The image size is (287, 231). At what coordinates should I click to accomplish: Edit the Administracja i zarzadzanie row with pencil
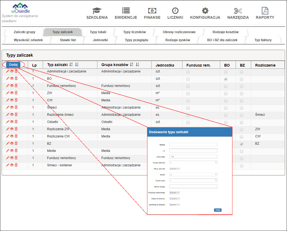7,71
